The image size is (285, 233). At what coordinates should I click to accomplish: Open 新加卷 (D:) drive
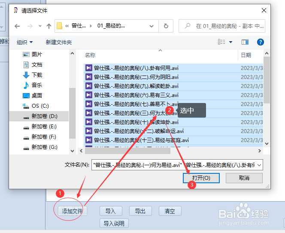click(39, 116)
